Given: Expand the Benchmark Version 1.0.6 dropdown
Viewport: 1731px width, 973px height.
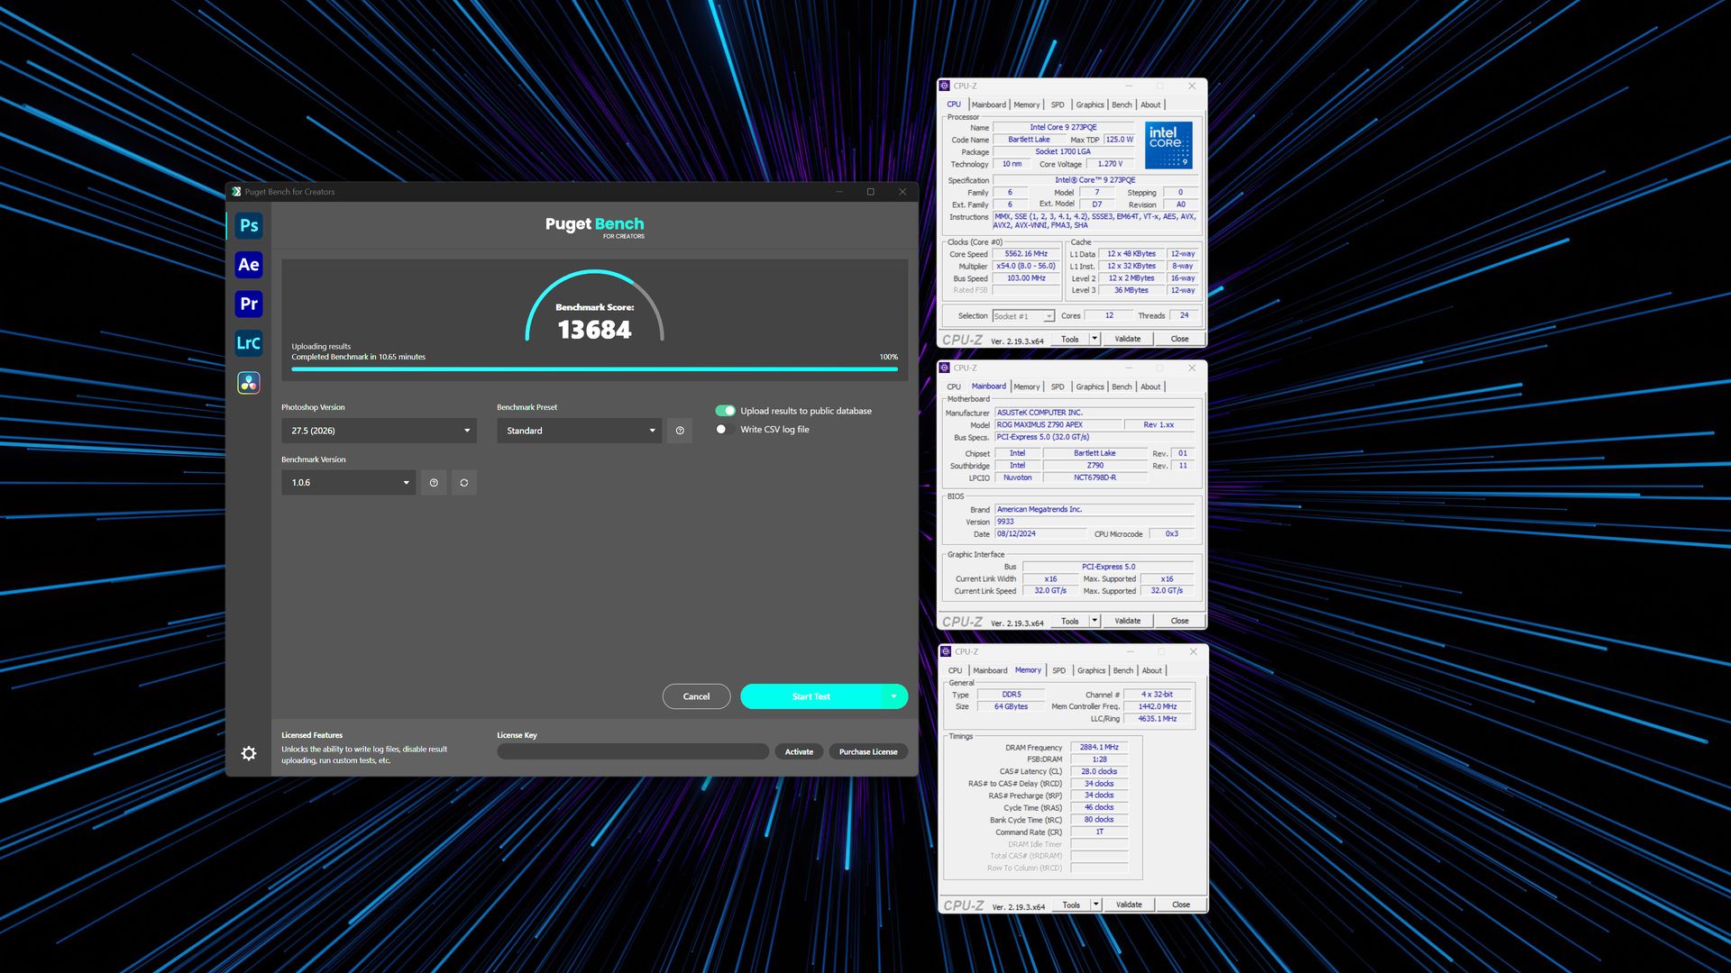Looking at the screenshot, I should 348,483.
